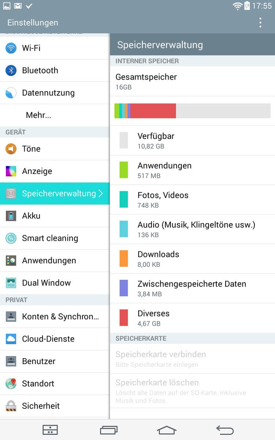275x440 pixels.
Task: Open Cloud-Dienste cloud icon
Action: click(11, 339)
